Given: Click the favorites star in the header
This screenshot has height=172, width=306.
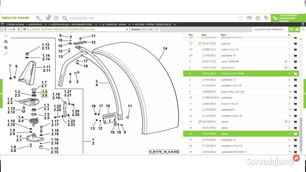Looking at the screenshot, I should (241, 18).
